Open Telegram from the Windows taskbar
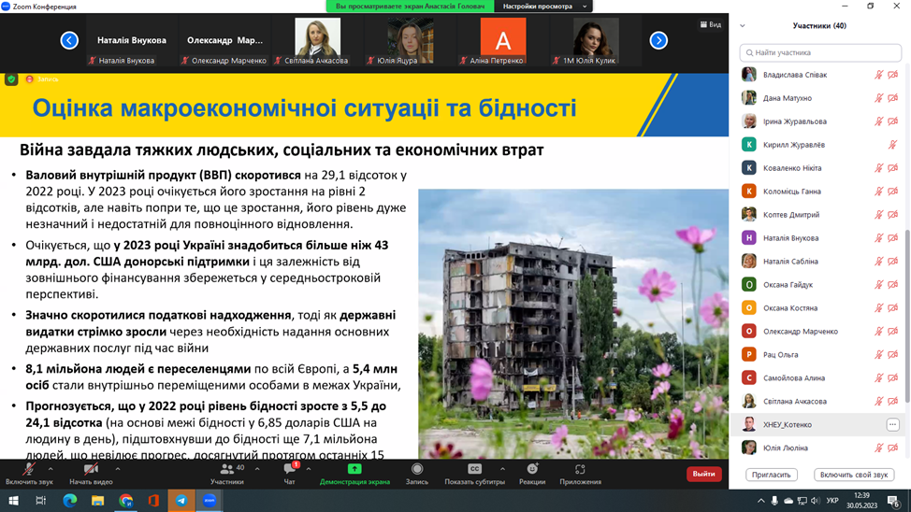This screenshot has width=911, height=512. (x=181, y=501)
